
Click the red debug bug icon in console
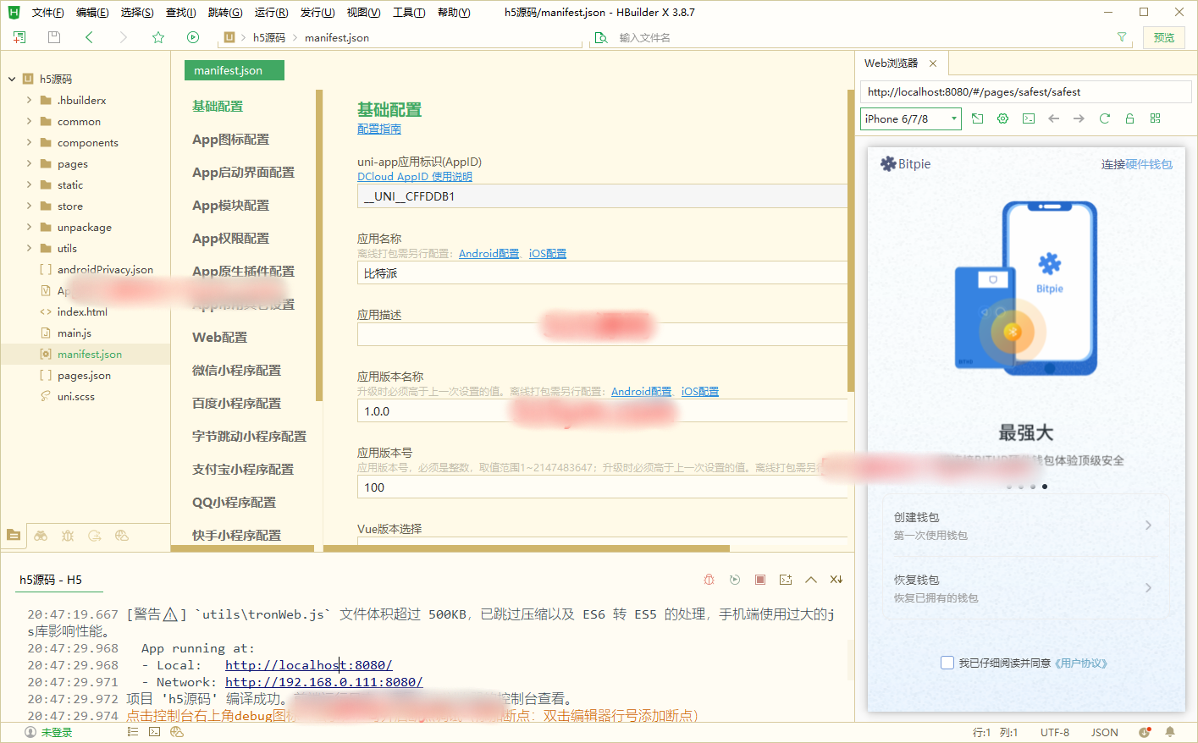click(709, 580)
